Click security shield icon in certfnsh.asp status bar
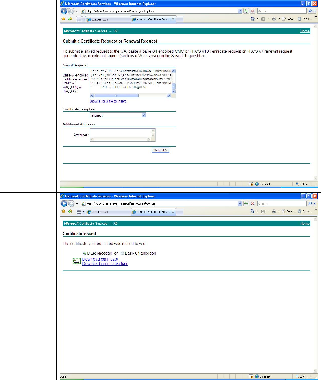This screenshot has height=380, width=321. pyautogui.click(x=251, y=376)
